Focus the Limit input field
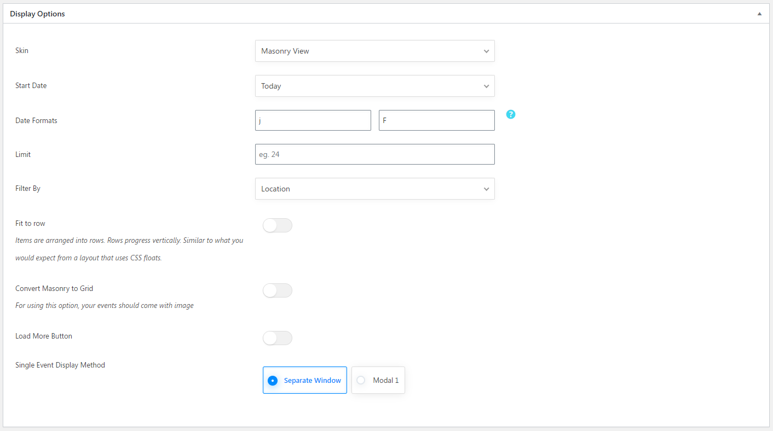The height and width of the screenshot is (431, 773). [375, 154]
